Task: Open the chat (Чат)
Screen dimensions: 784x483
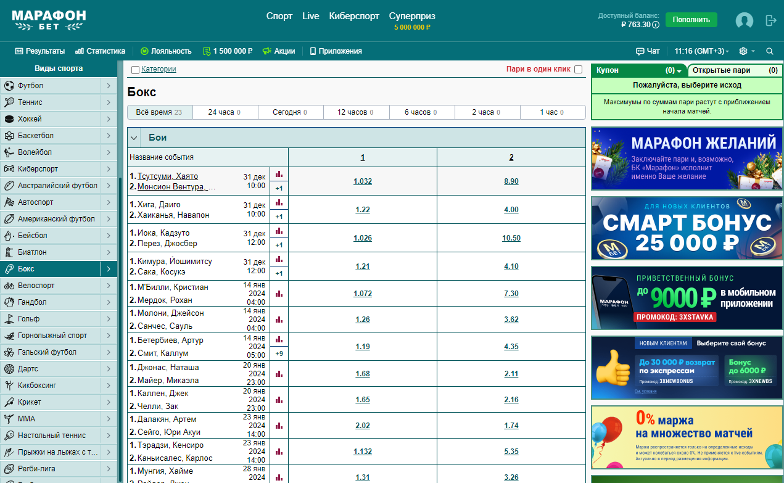Action: (x=648, y=51)
